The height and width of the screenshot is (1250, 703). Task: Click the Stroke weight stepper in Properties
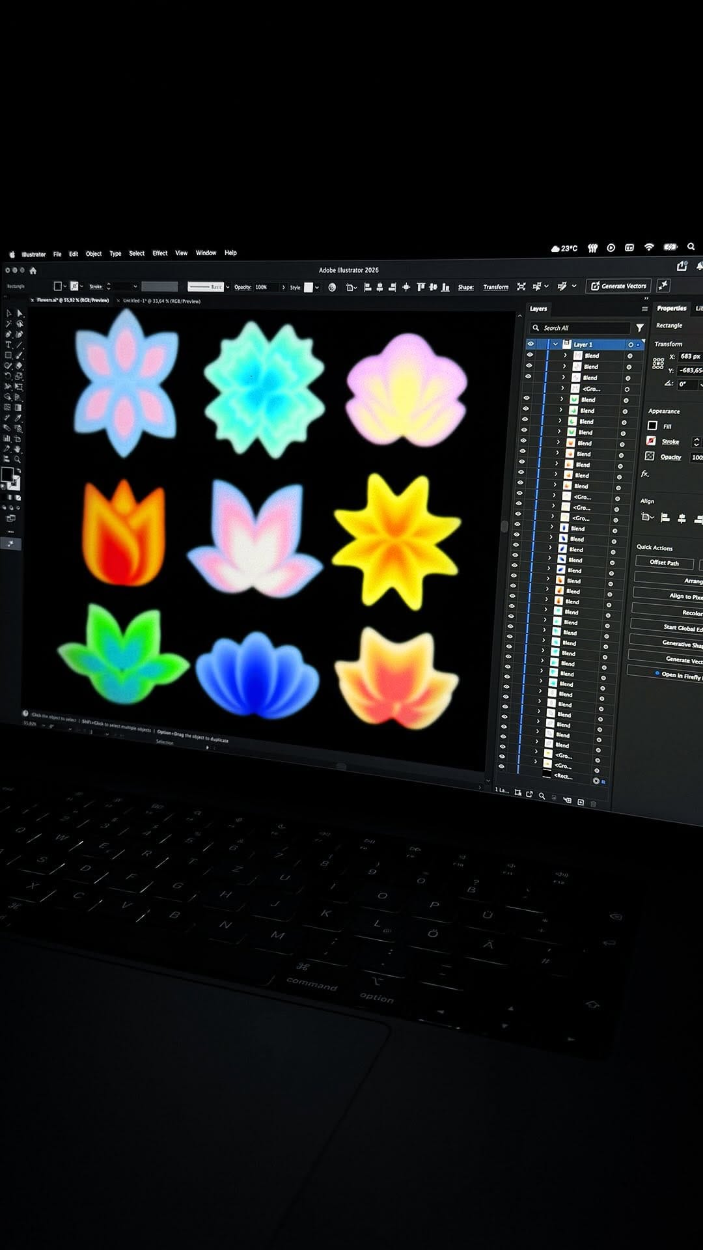(x=696, y=442)
